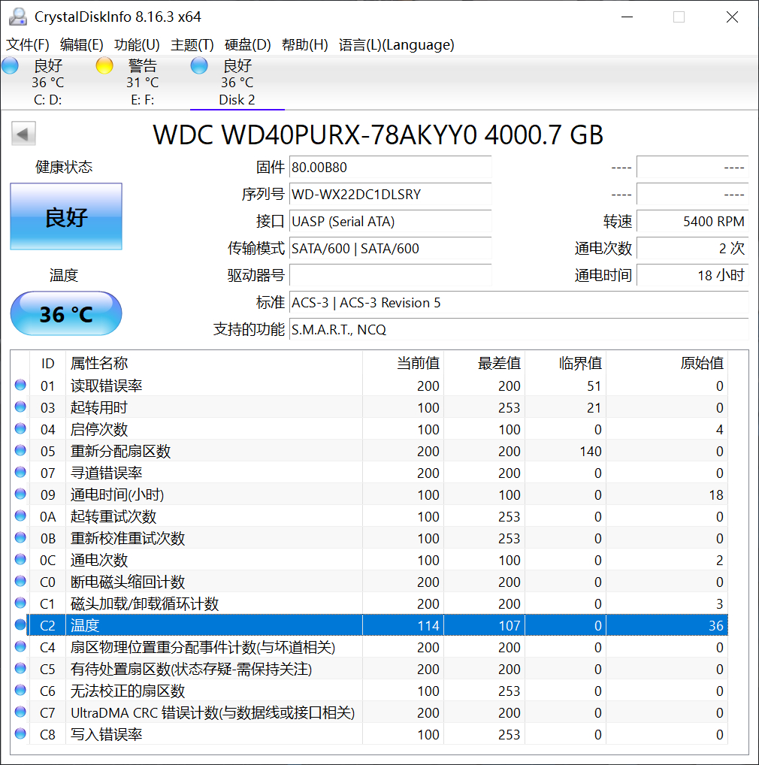
Task: Click status orb of attribute 0C 通电次数
Action: [20, 559]
